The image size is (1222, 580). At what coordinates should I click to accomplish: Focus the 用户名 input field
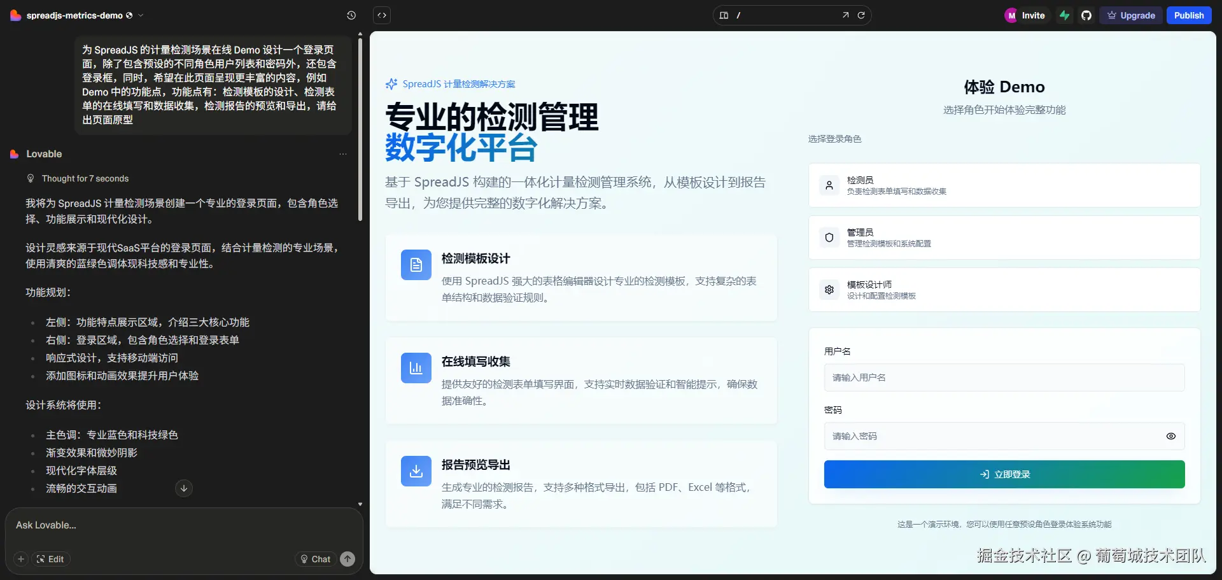tap(1004, 378)
